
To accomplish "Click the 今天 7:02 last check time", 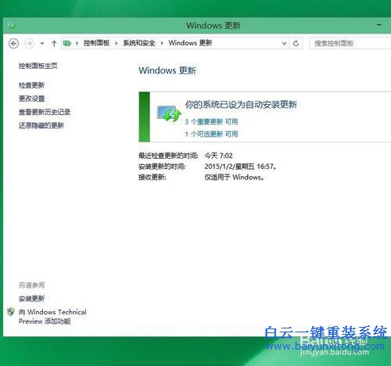I will (218, 156).
